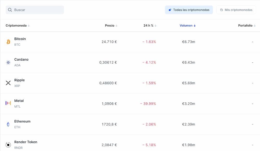Image resolution: width=260 pixels, height=151 pixels.
Task: Sort by Portafolio column arrow
Action: click(x=255, y=25)
